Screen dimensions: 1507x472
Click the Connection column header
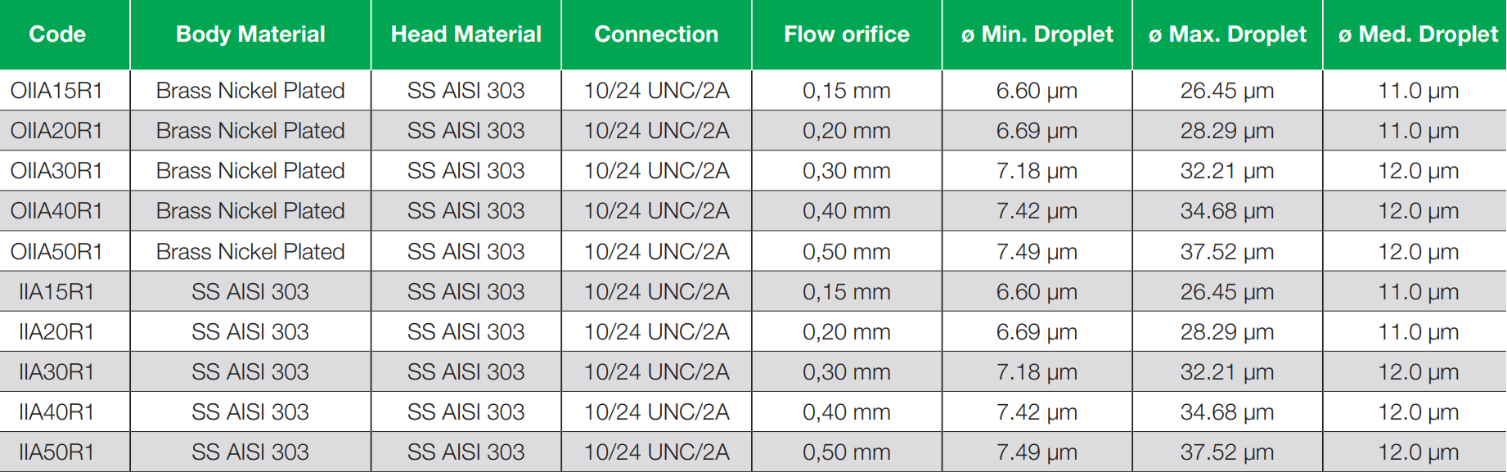click(656, 34)
